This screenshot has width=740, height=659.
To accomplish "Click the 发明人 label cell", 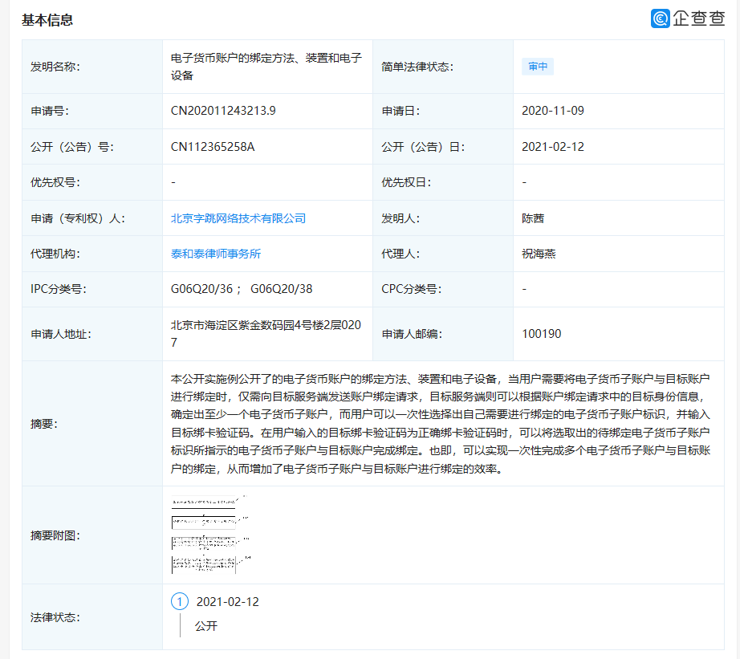I will [443, 218].
